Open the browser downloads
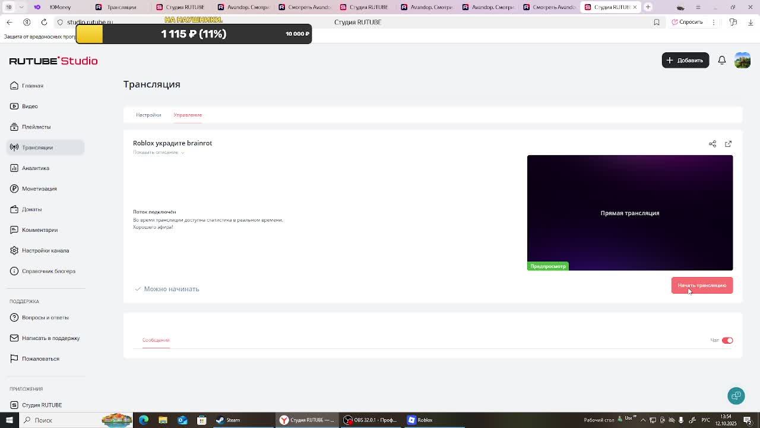Screen dimensions: 760x428 [x=750, y=22]
